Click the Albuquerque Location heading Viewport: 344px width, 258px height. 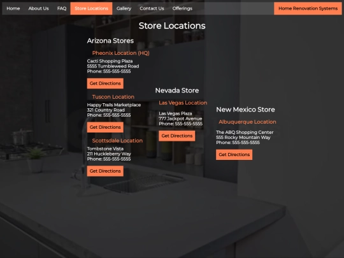[247, 122]
